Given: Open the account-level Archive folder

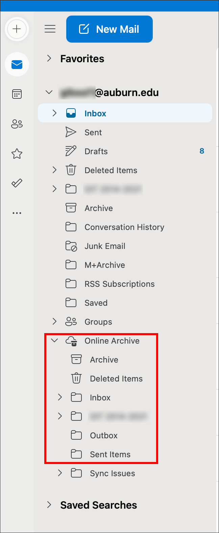Looking at the screenshot, I should coord(99,208).
